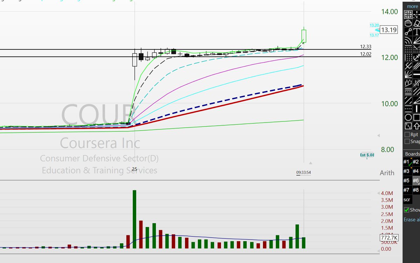Select the eraser tool
The height and width of the screenshot is (263, 420).
click(x=416, y=23)
